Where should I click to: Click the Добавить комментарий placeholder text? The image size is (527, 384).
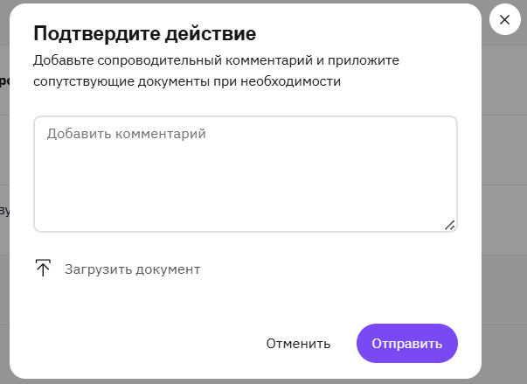tap(127, 134)
